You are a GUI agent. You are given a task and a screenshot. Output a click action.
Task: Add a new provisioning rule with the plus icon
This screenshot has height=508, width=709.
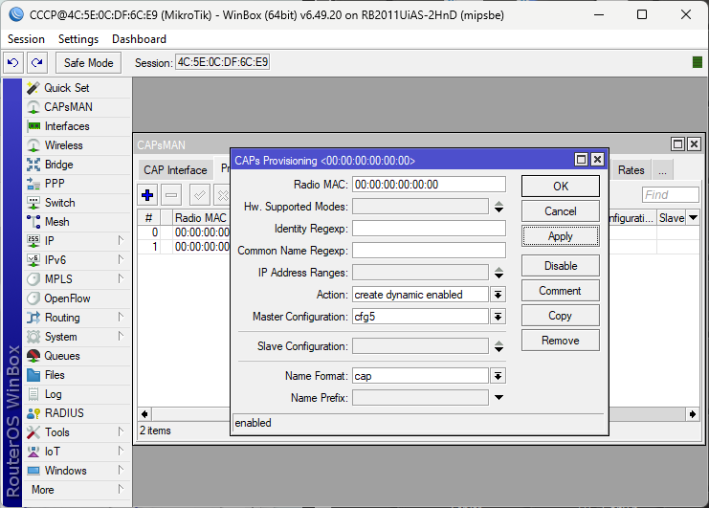coord(147,195)
